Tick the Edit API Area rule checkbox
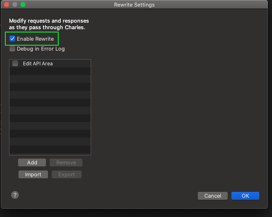 15,63
